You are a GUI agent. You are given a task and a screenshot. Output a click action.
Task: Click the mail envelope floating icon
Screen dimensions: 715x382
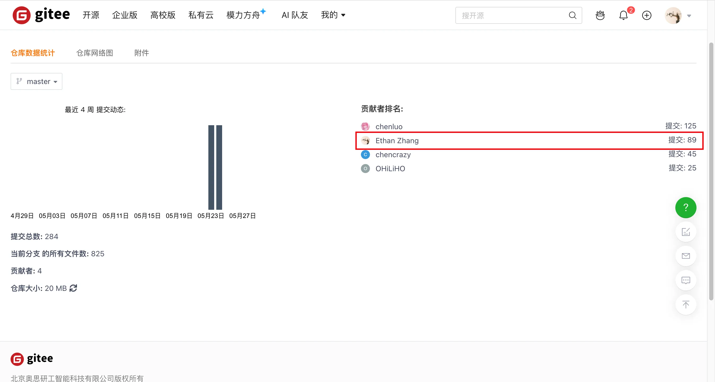pyautogui.click(x=686, y=256)
